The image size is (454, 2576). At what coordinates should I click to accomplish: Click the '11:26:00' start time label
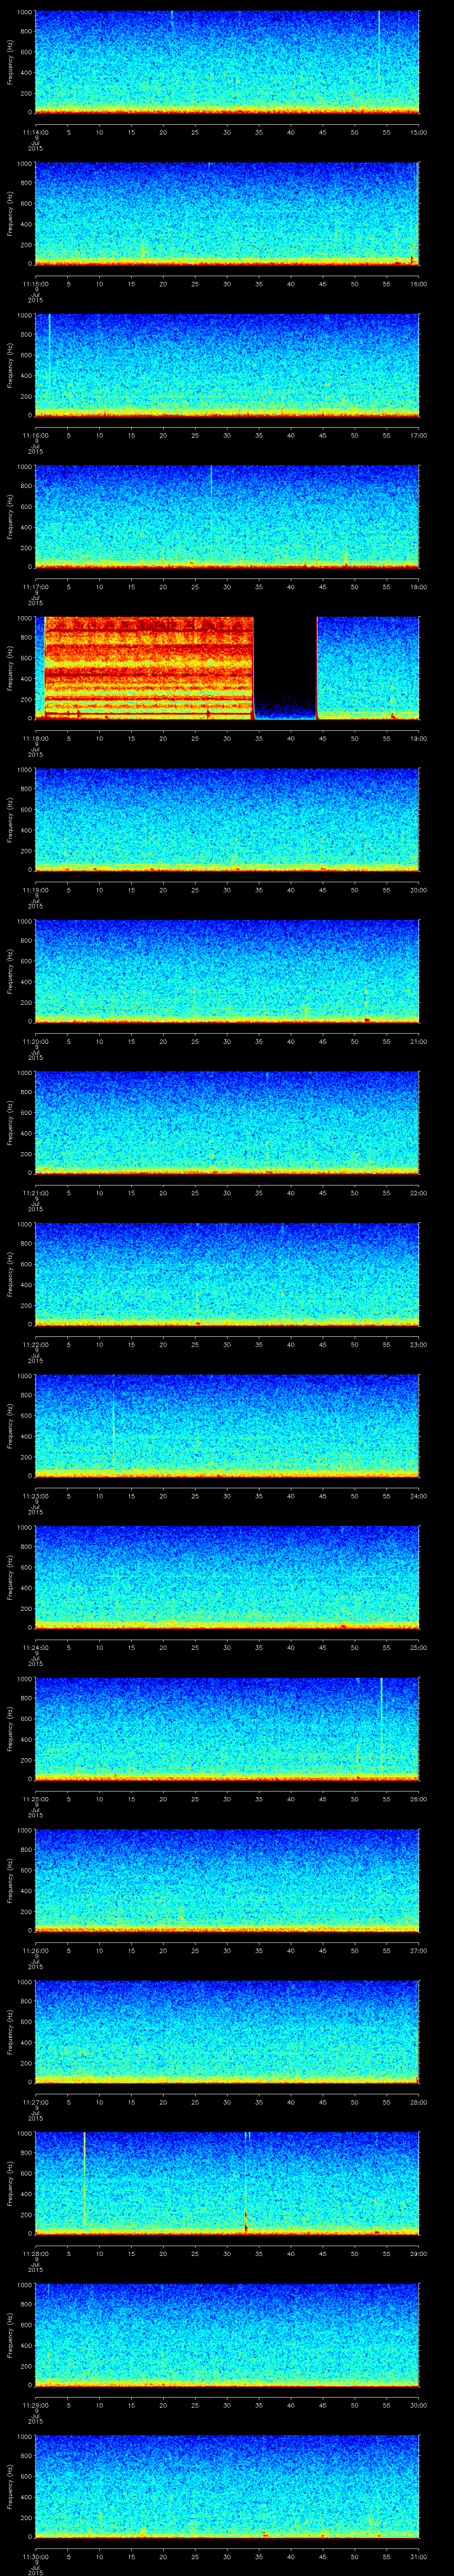[x=35, y=1950]
